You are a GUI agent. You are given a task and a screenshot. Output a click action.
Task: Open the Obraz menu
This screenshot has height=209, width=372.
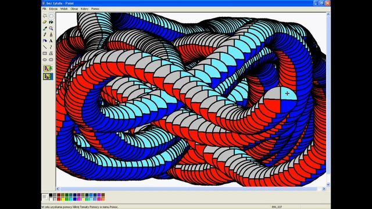tap(74, 9)
